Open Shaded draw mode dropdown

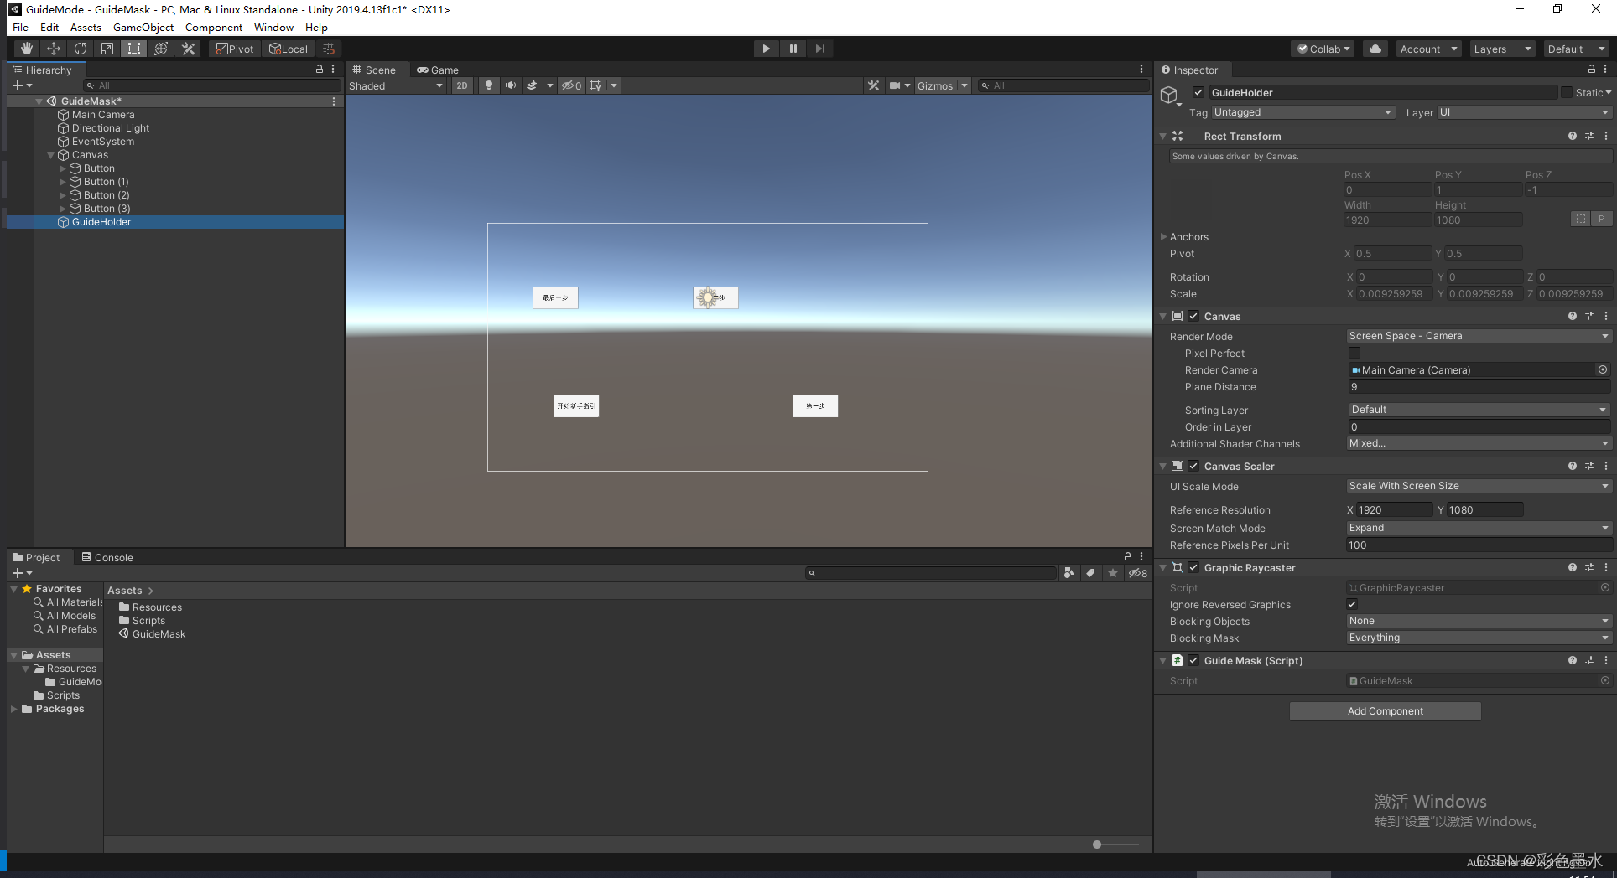(396, 85)
